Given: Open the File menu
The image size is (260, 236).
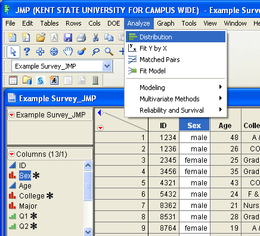Looking at the screenshot, I should pyautogui.click(x=10, y=23).
